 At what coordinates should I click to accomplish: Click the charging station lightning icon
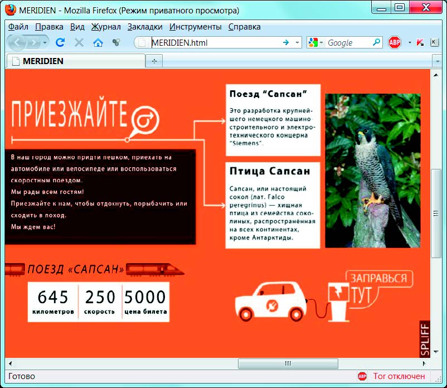click(339, 292)
